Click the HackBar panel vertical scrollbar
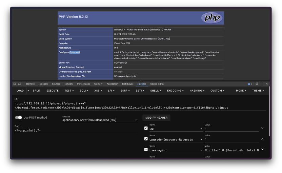Screen dimensions: 282x173 [269, 111]
